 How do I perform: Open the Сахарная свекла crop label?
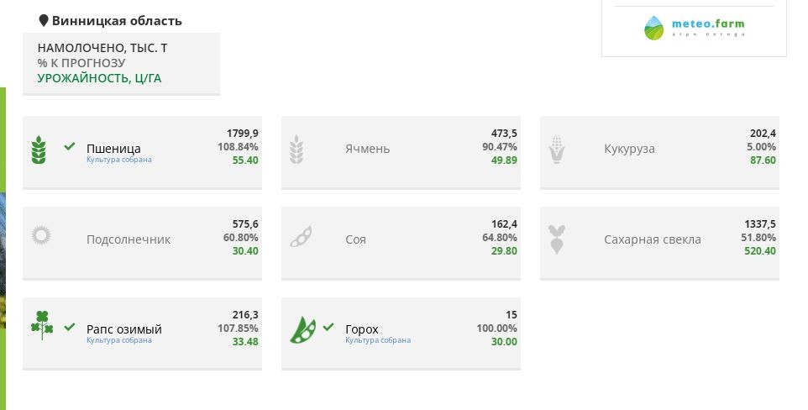coord(652,239)
